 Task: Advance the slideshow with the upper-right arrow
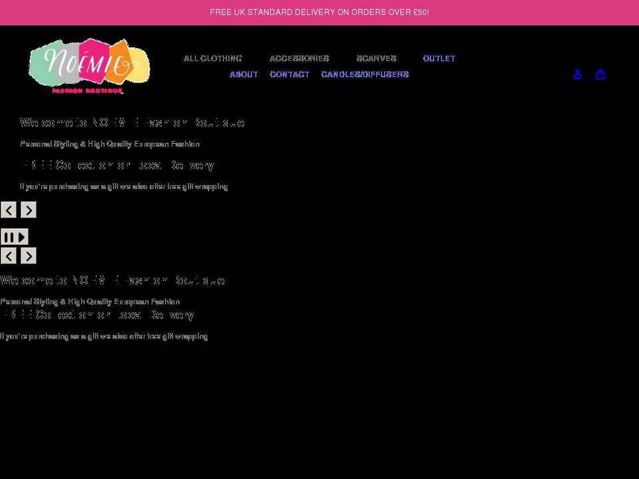(x=29, y=210)
